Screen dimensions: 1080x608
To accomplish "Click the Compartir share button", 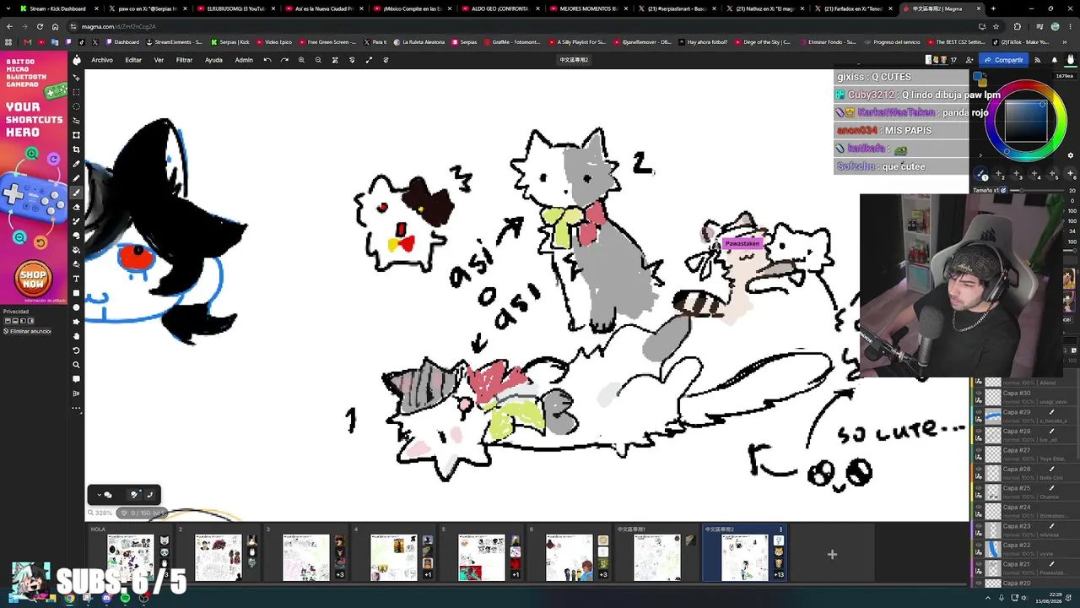I will (1004, 60).
